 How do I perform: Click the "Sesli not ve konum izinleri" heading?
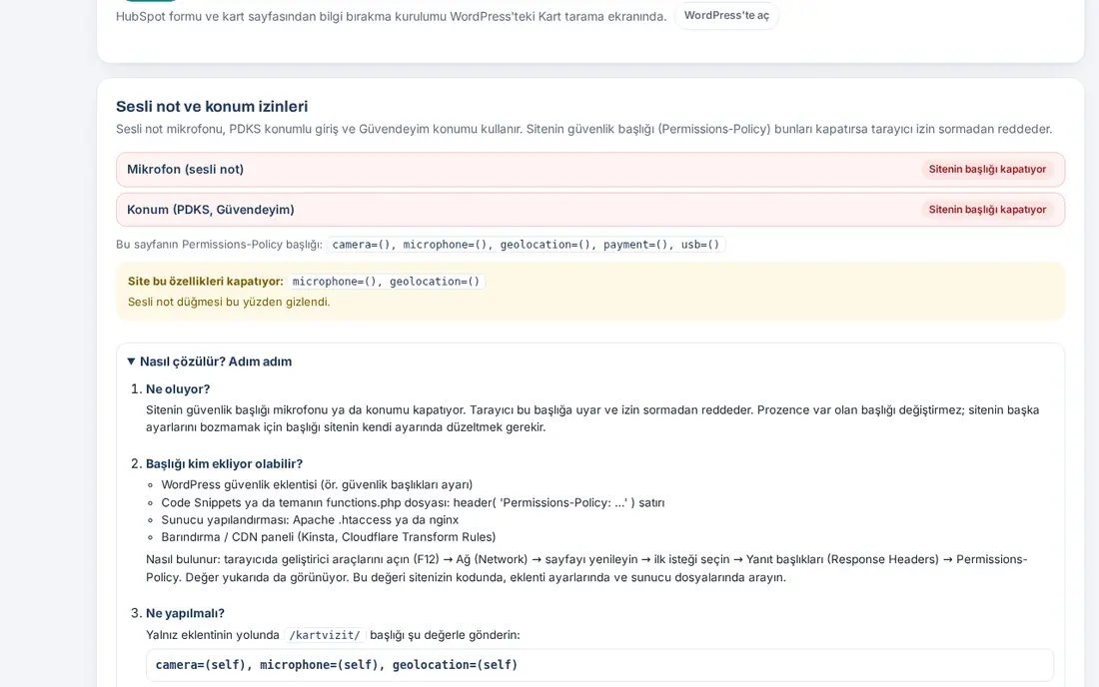(x=212, y=107)
